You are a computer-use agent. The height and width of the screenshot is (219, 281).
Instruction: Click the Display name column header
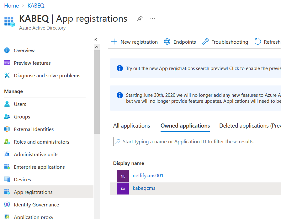(129, 163)
